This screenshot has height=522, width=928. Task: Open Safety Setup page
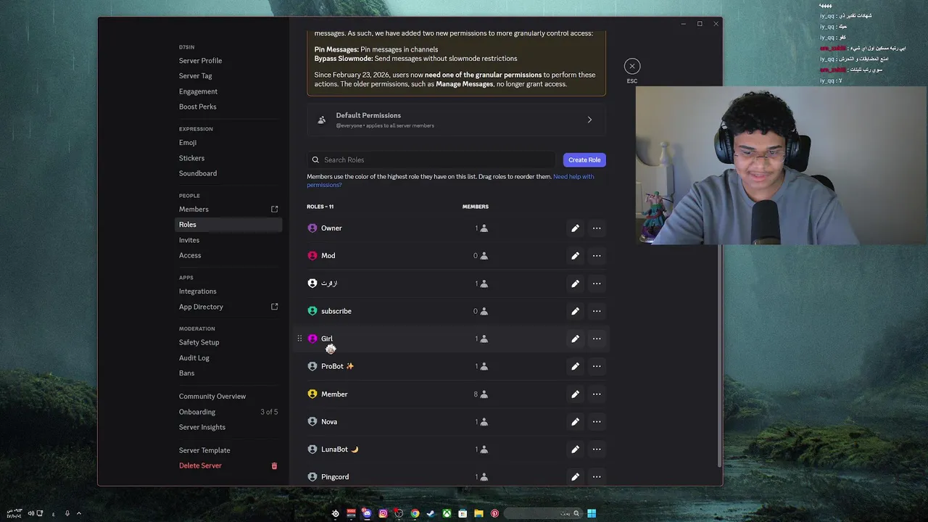click(x=199, y=342)
